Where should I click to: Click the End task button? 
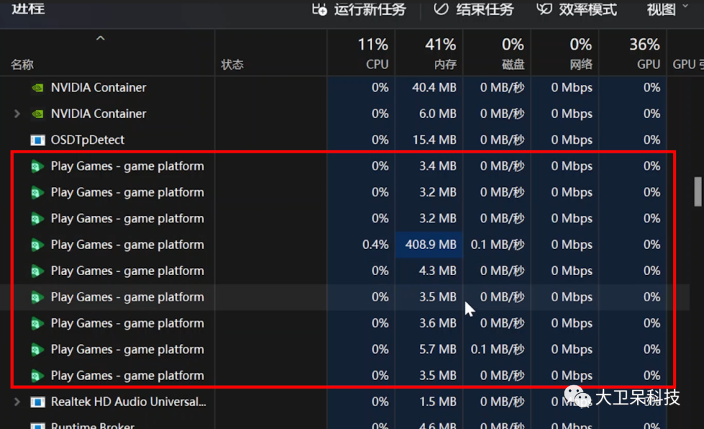click(x=474, y=9)
